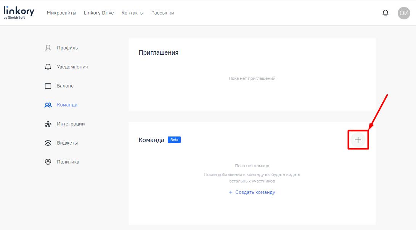416x230 pixels.
Task: Click the Создать команду link
Action: point(252,192)
